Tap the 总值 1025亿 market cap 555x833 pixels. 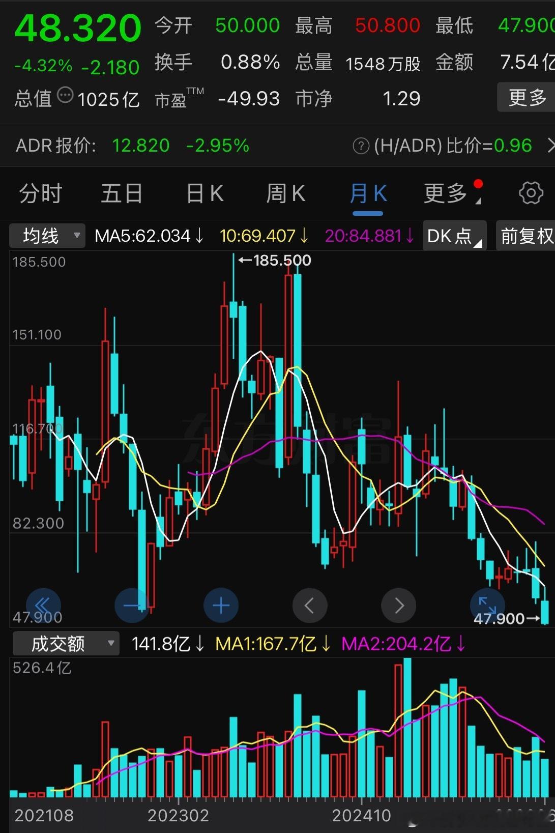pyautogui.click(x=77, y=98)
